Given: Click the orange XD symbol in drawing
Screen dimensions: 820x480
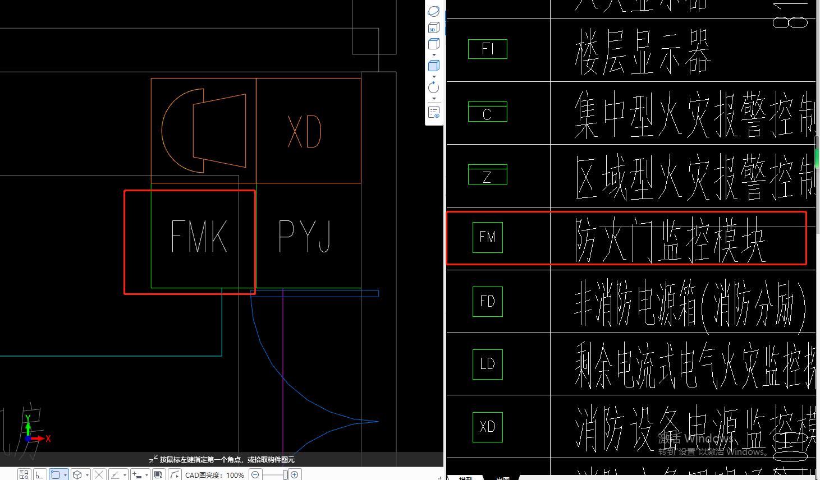Looking at the screenshot, I should [305, 132].
